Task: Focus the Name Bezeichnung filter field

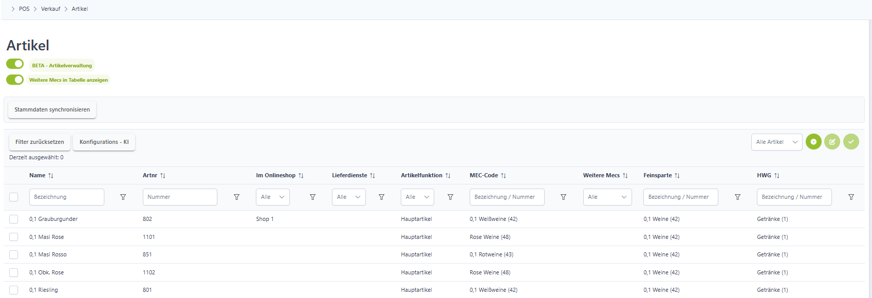Action: [67, 197]
